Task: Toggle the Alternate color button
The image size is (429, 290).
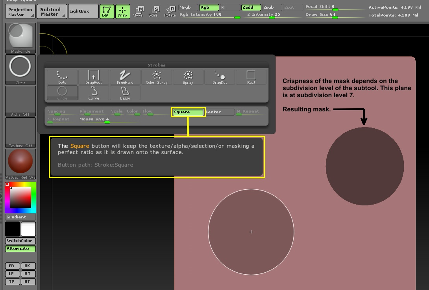Action: 20,249
